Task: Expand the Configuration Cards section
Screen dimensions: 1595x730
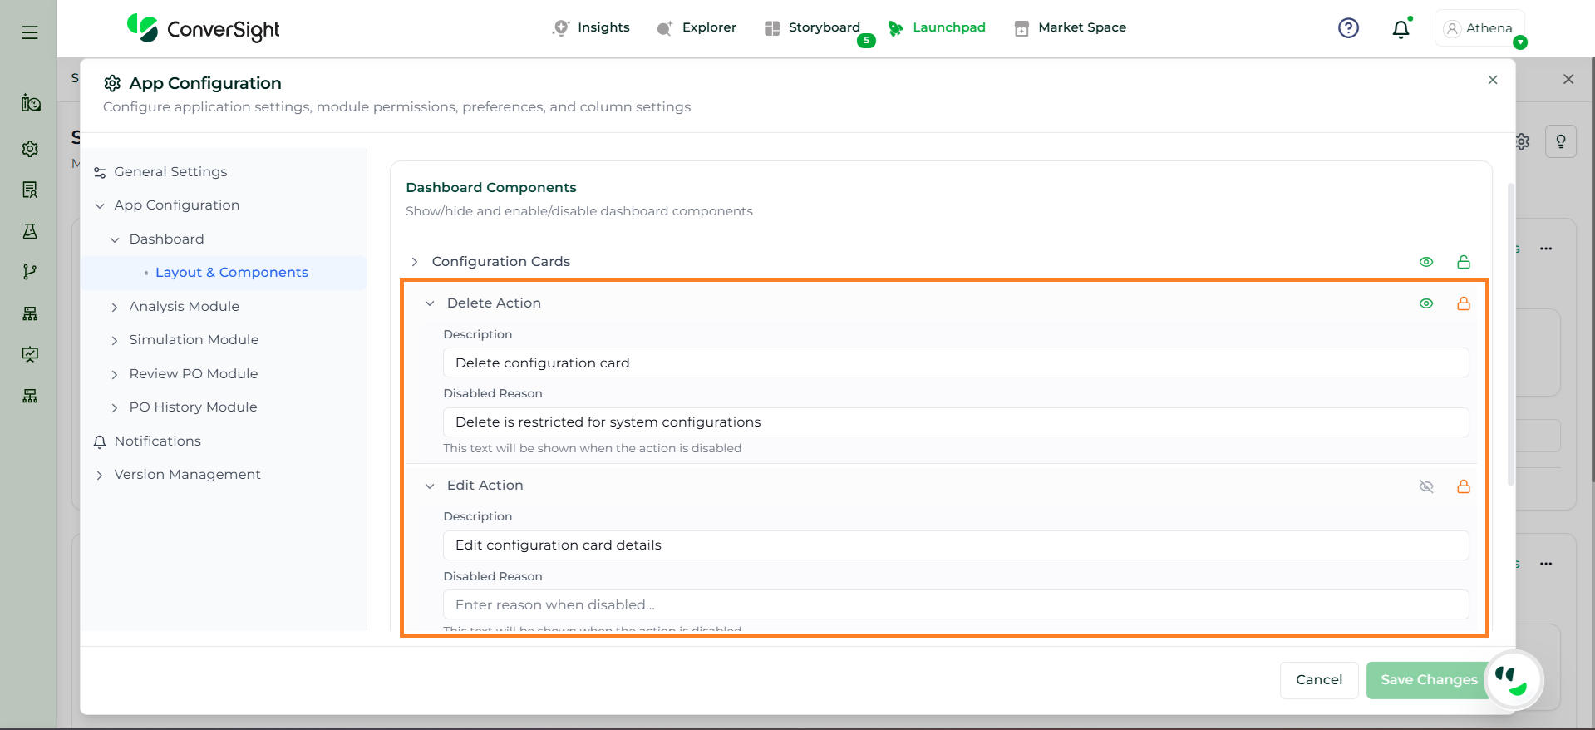Action: coord(415,262)
